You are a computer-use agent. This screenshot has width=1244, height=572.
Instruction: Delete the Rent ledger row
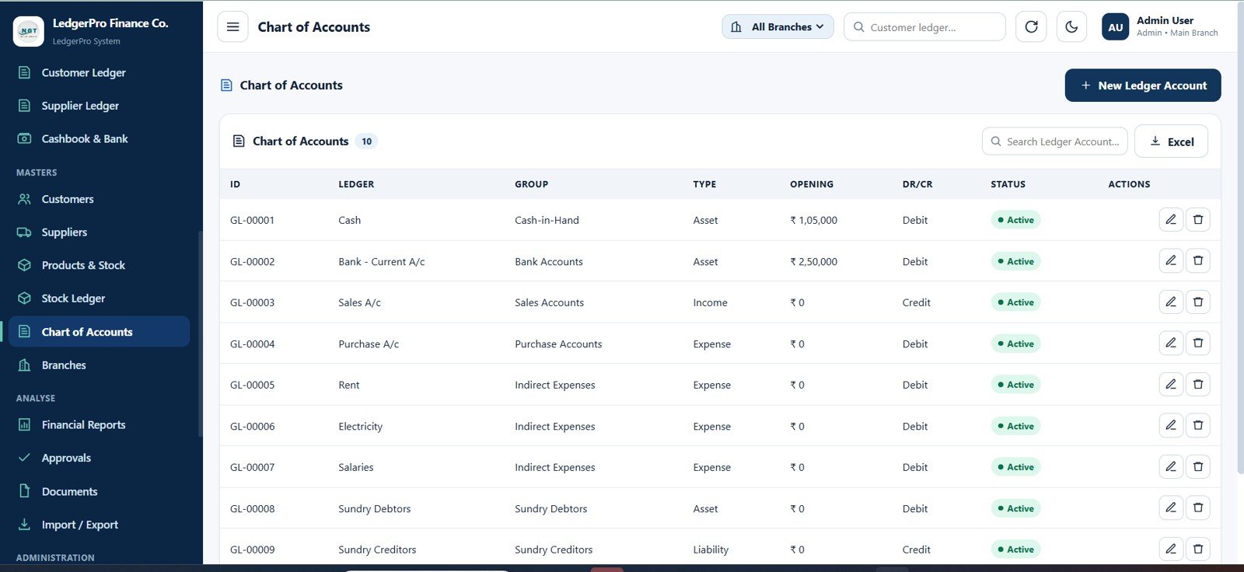coord(1198,385)
